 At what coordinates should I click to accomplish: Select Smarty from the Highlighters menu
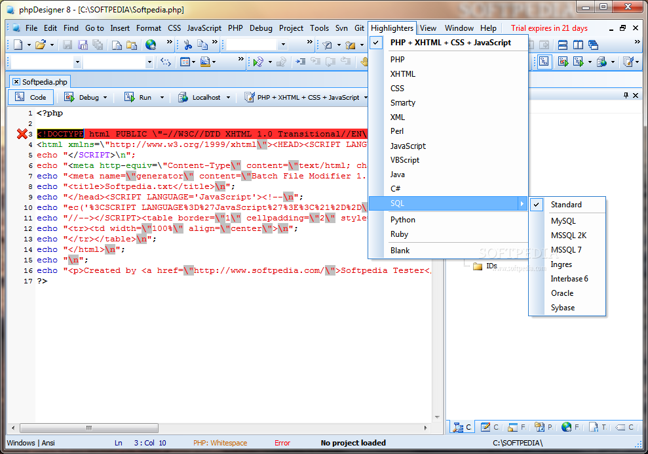[448, 102]
